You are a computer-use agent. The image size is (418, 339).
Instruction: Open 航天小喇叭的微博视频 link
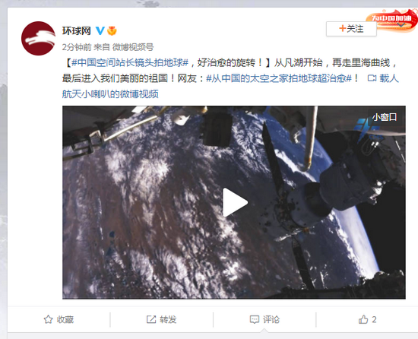click(x=110, y=93)
